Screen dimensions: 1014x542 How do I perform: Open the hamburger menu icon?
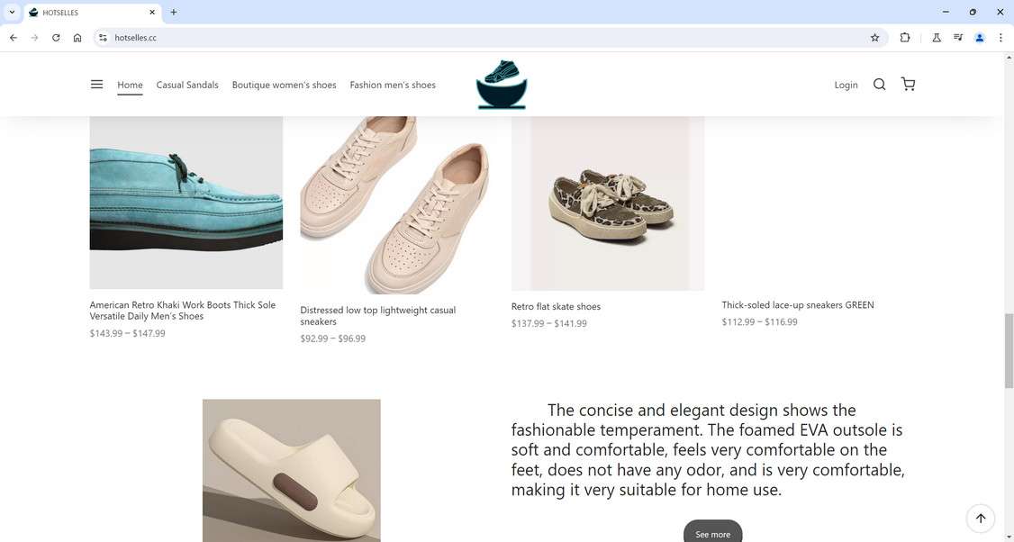pyautogui.click(x=96, y=85)
